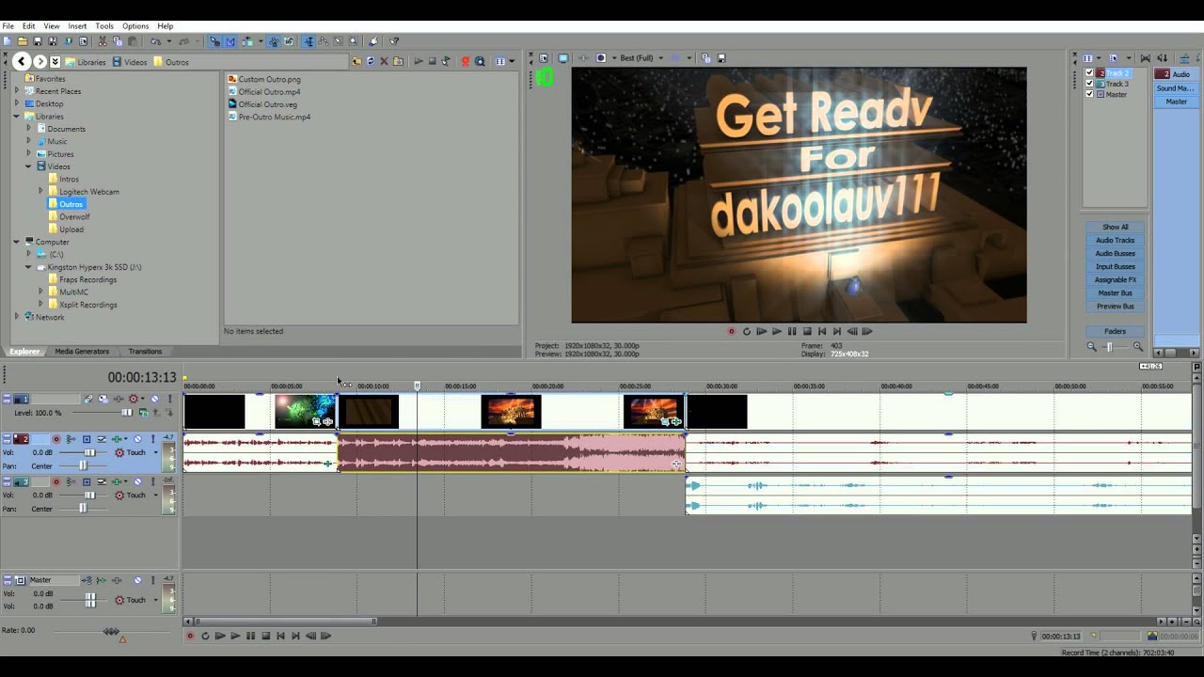Click the Refresh icon in Explorer toolbar
This screenshot has height=677, width=1204.
tap(371, 61)
